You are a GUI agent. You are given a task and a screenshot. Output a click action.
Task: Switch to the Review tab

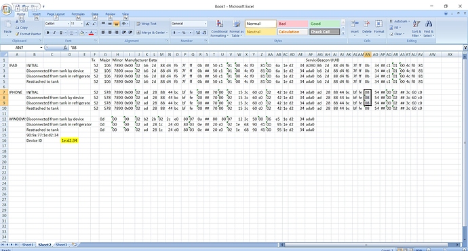tap(110, 14)
